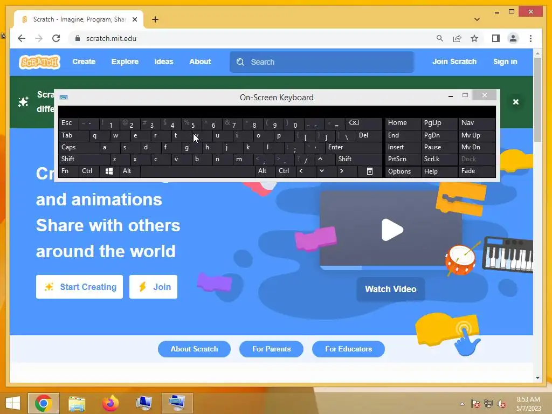
Task: Open the Create menu item
Action: click(84, 61)
